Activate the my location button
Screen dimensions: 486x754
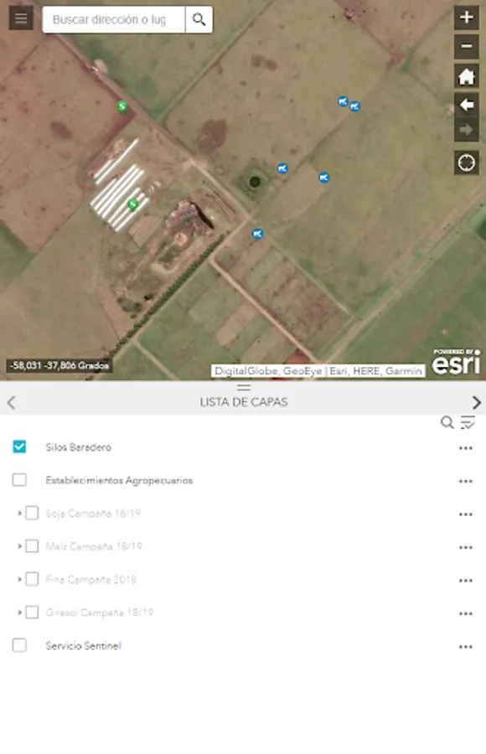coord(466,163)
